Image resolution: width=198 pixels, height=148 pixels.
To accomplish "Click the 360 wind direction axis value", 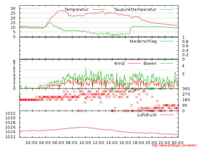I will tap(186, 89).
